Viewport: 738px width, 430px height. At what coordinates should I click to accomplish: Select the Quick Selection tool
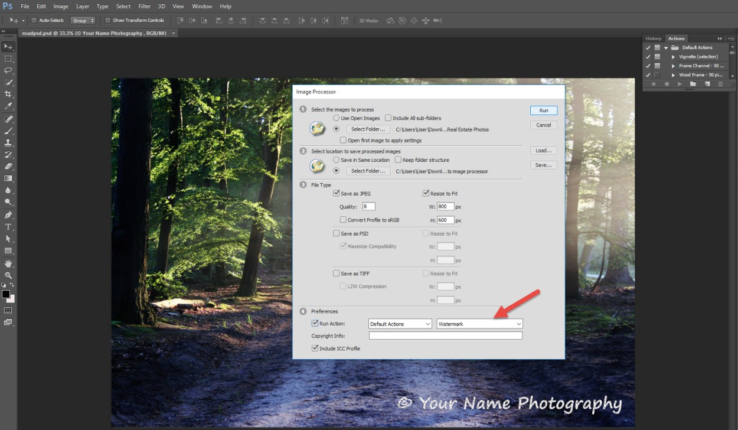point(8,82)
